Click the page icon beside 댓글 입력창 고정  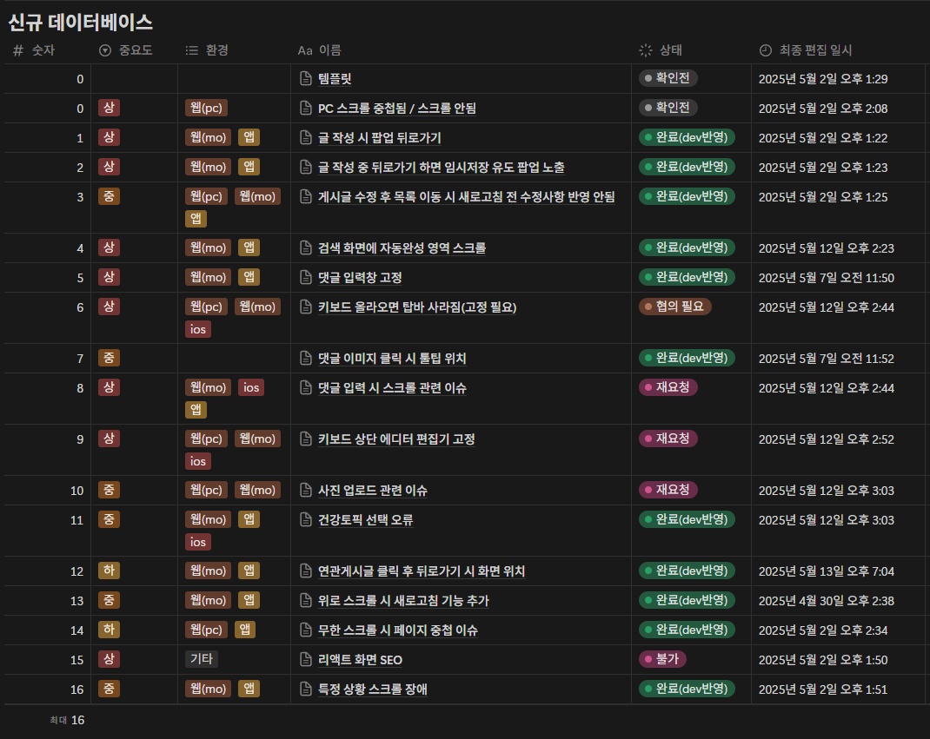(306, 278)
